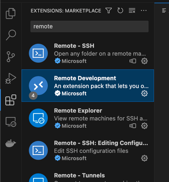Filter extensions with the funnel icon
The height and width of the screenshot is (182, 169).
tap(108, 11)
